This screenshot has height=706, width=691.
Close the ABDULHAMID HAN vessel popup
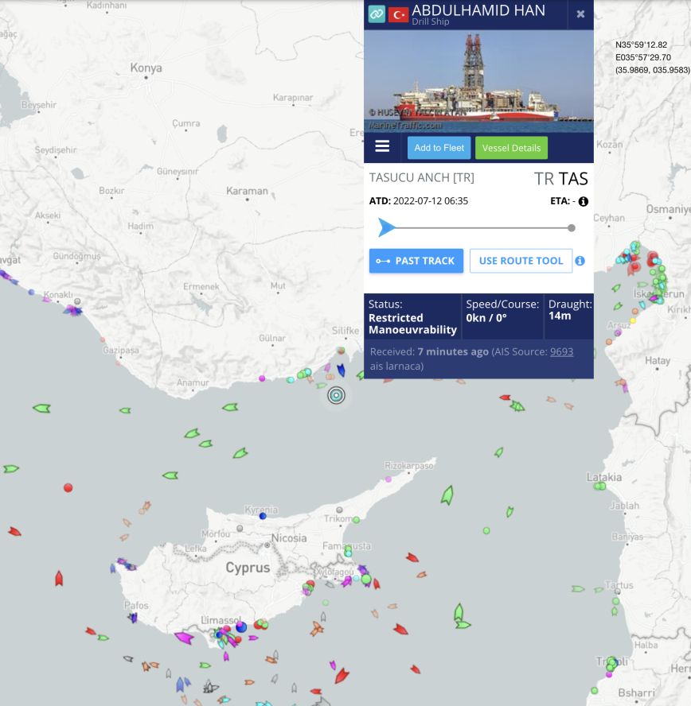click(x=580, y=14)
